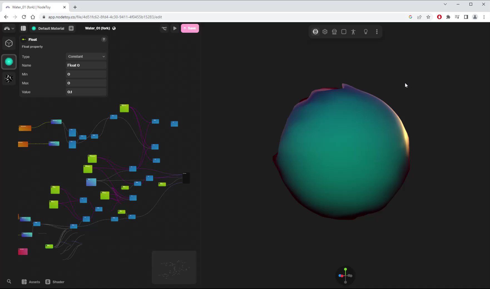Select the material sphere in the left sidebar
This screenshot has width=490, height=289.
[x=9, y=62]
